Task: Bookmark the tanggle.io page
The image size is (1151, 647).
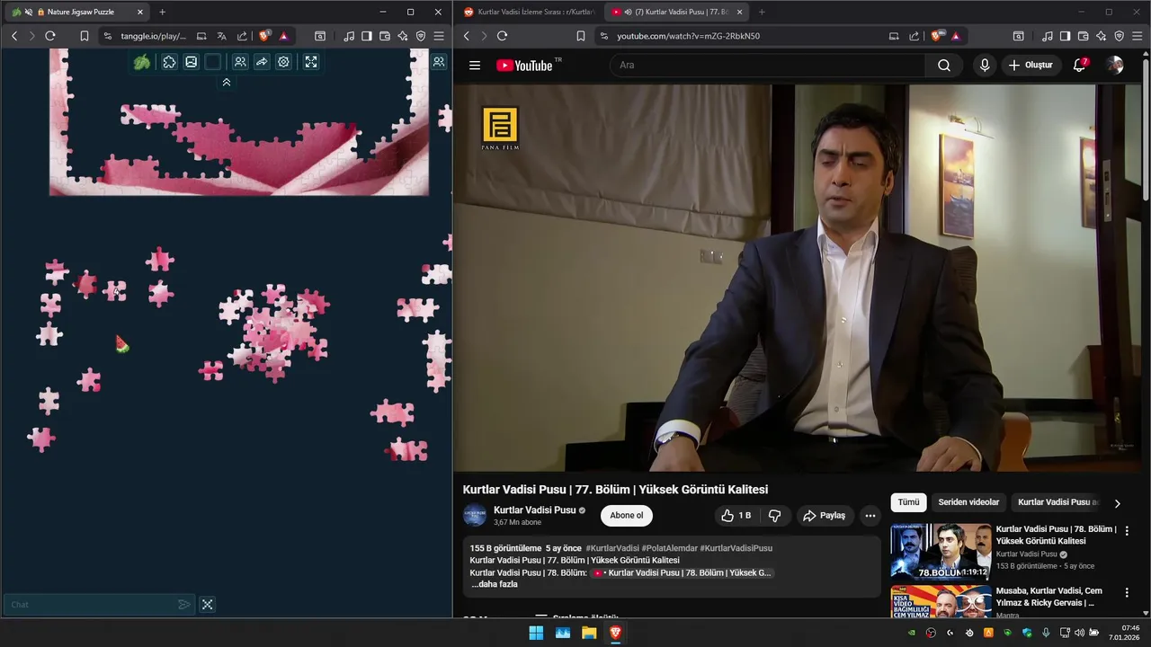Action: 85,36
